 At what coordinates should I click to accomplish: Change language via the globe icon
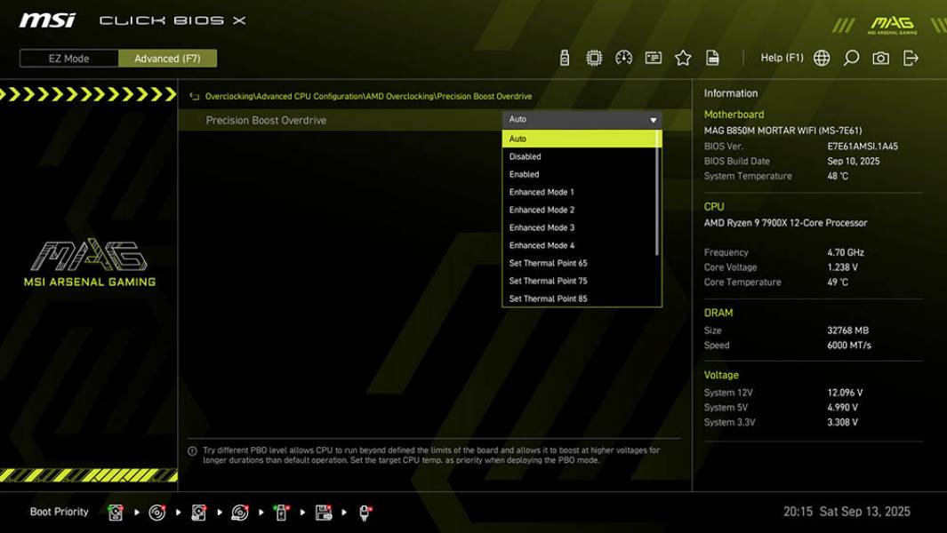pyautogui.click(x=822, y=57)
